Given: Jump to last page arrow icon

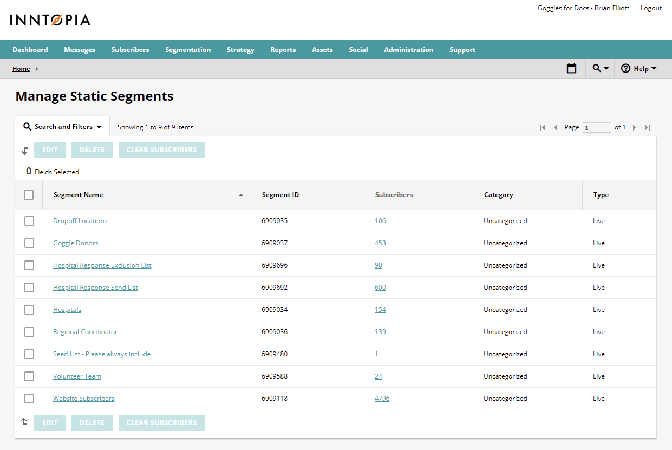Looking at the screenshot, I should coord(648,128).
